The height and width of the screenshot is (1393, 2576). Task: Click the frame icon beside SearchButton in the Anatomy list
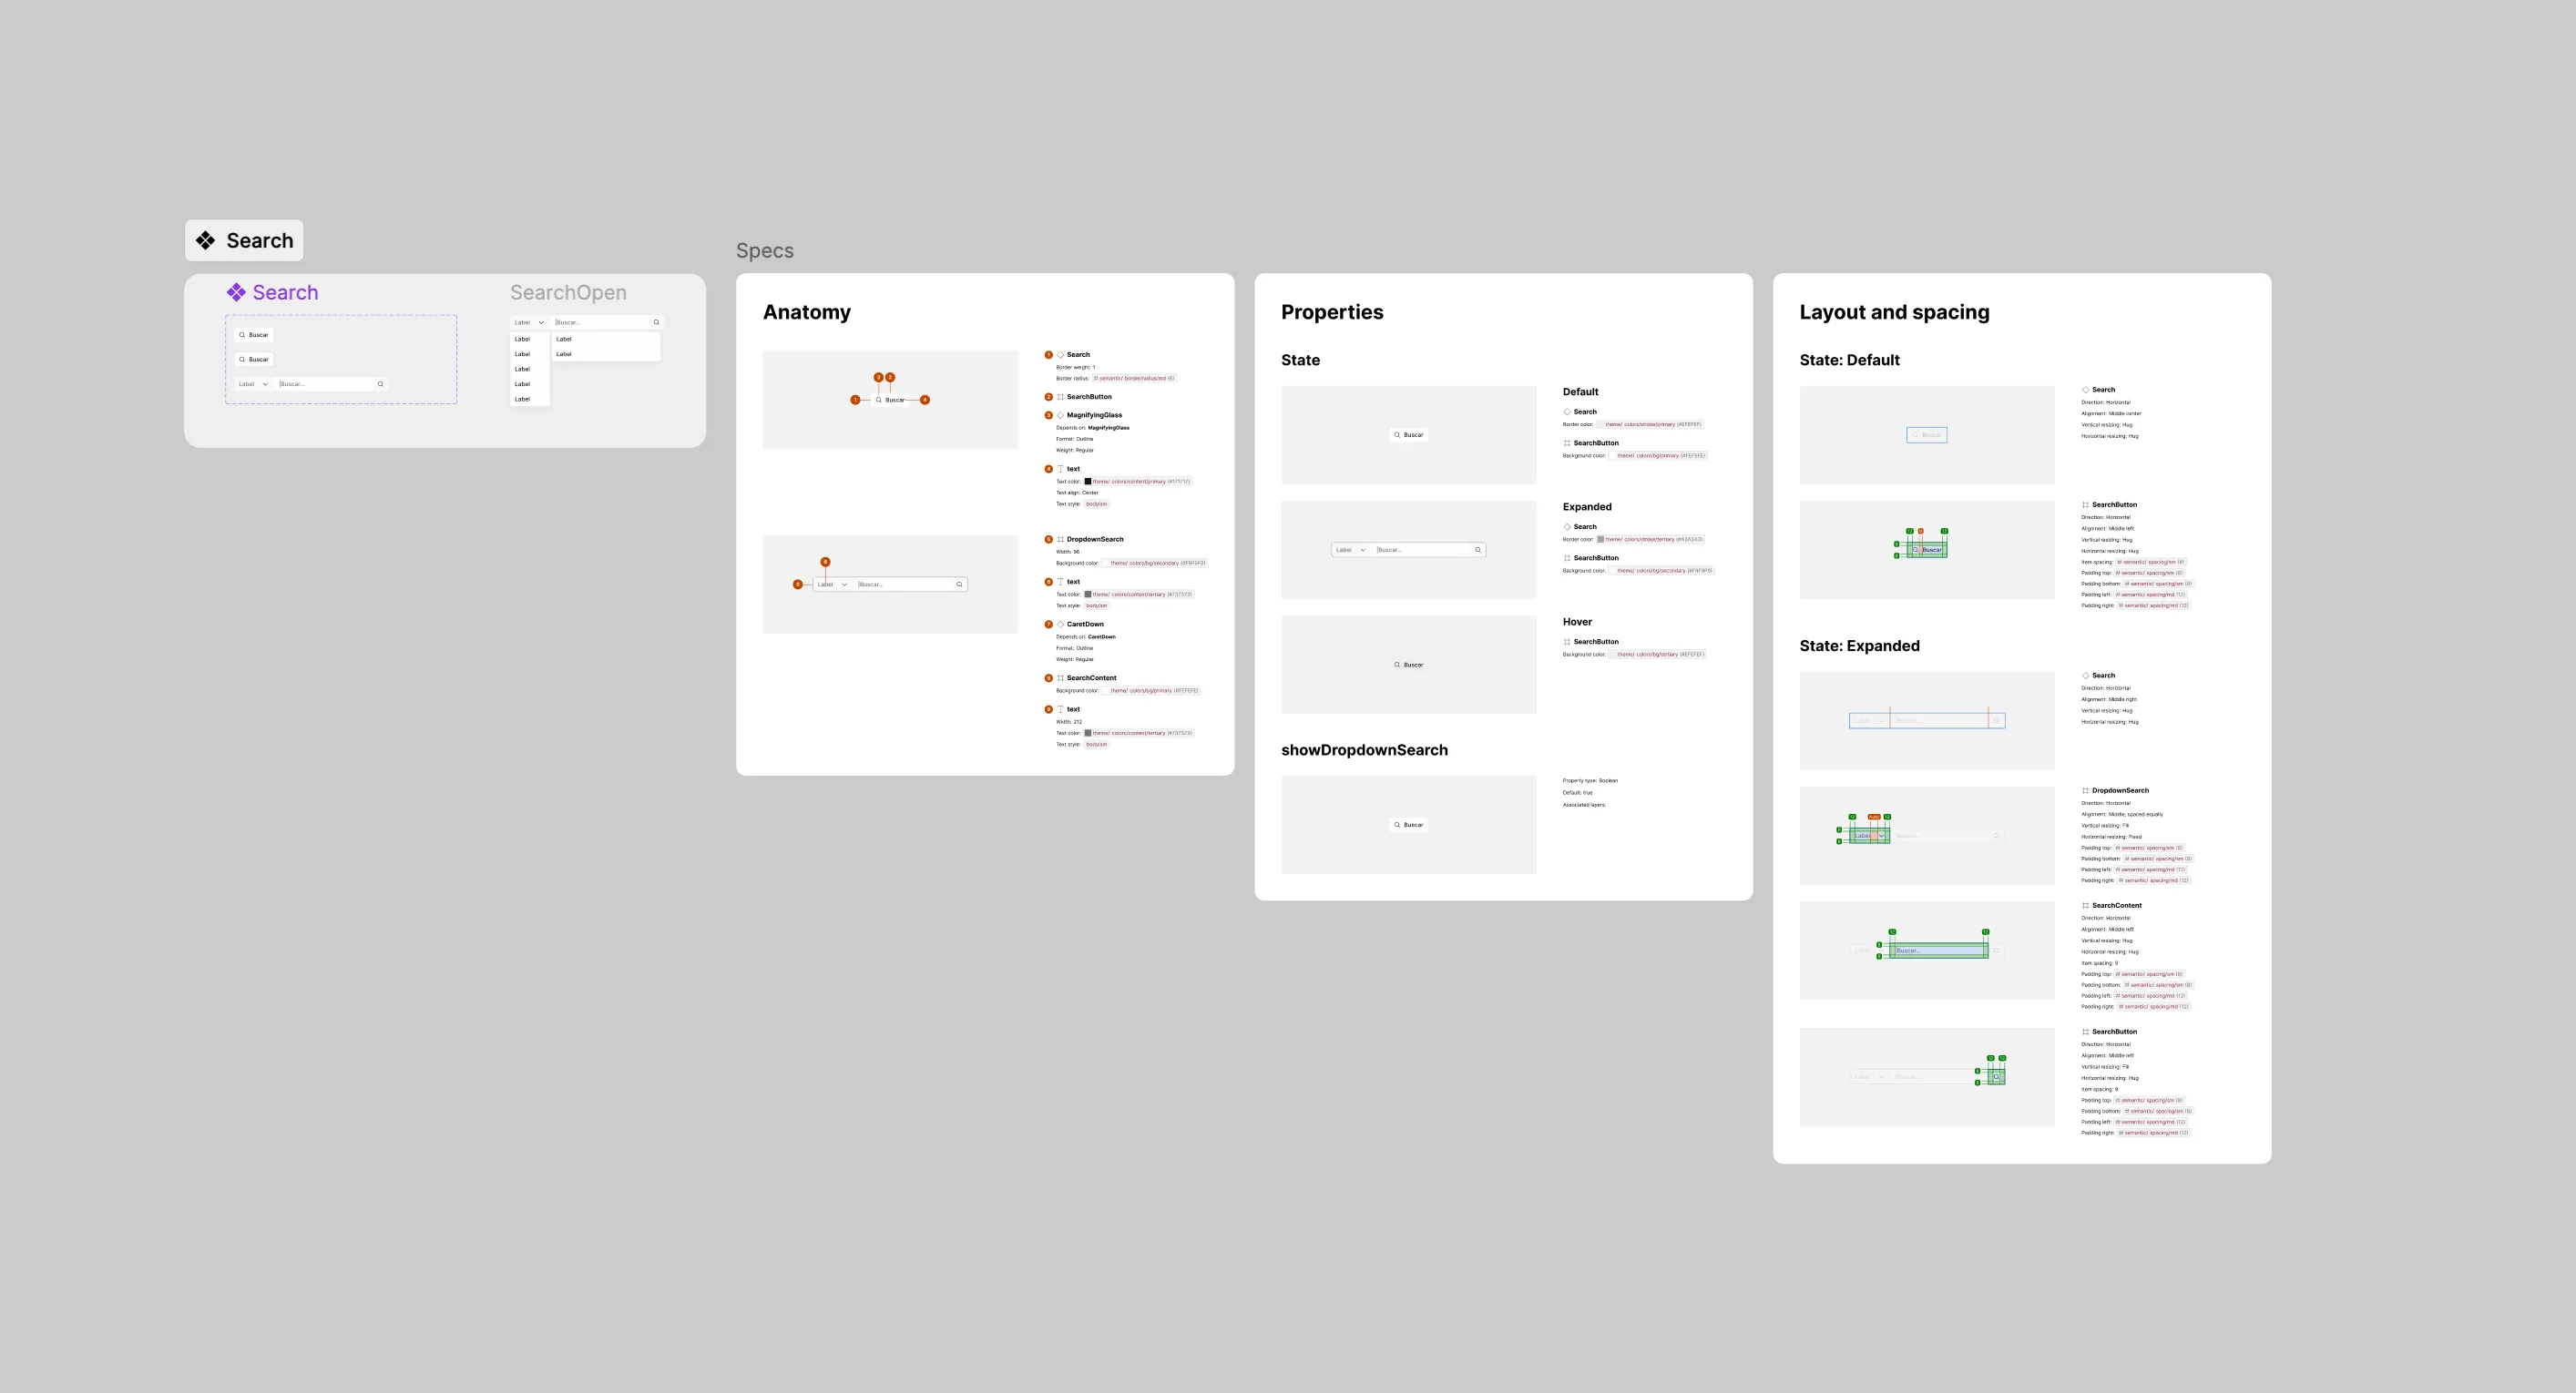pyautogui.click(x=1061, y=397)
